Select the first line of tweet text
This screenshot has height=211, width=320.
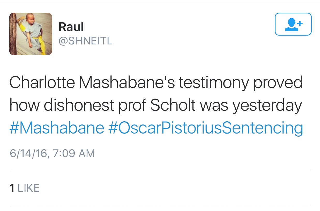[x=156, y=83]
